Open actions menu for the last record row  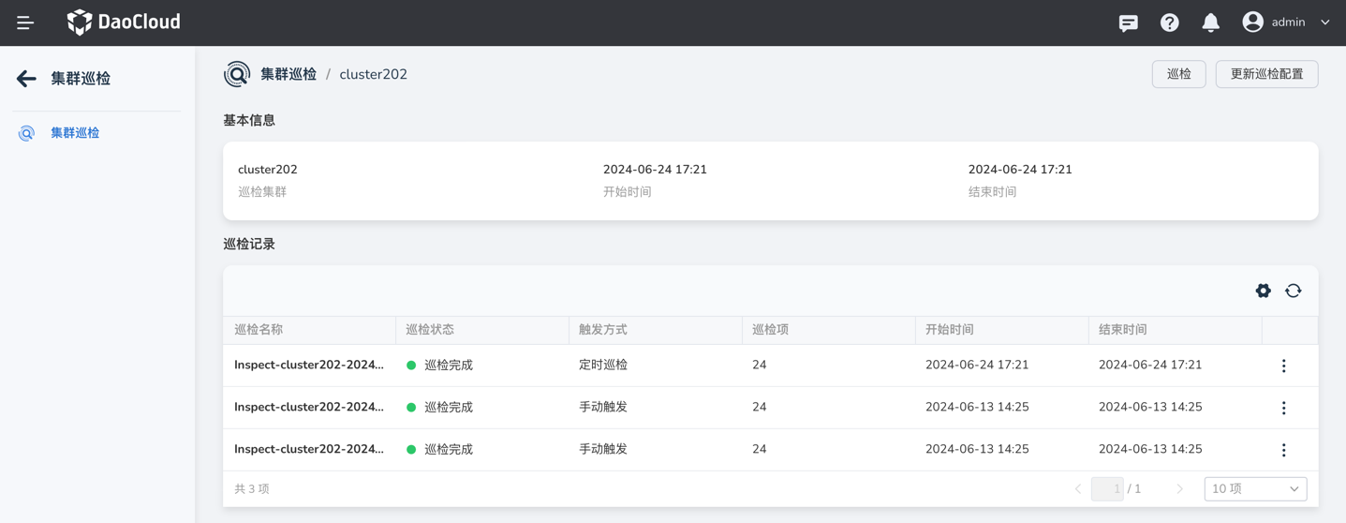(1283, 450)
